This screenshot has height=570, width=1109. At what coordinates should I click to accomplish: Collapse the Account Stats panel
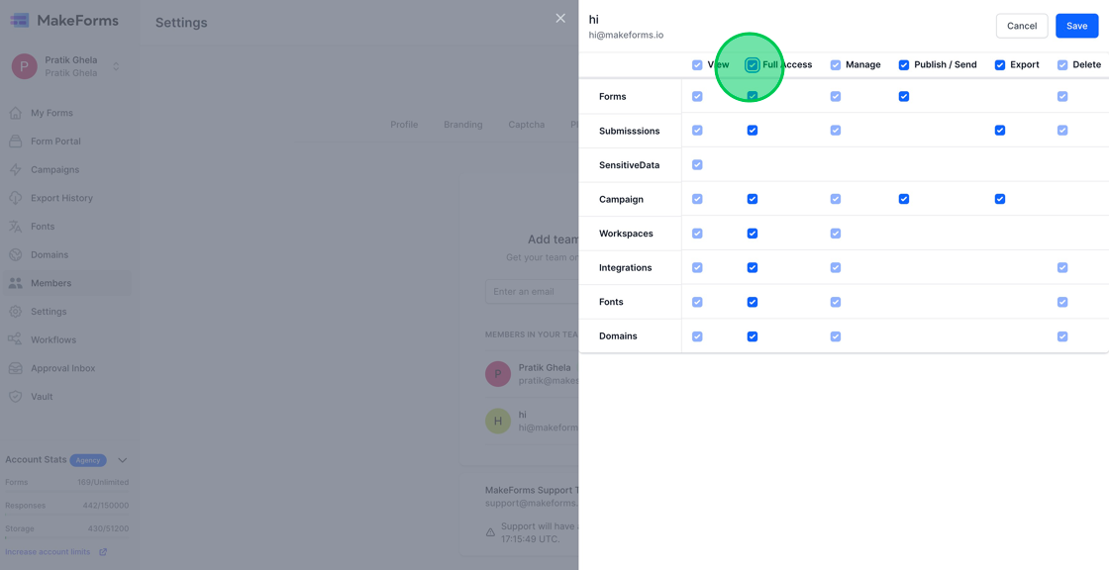[122, 459]
